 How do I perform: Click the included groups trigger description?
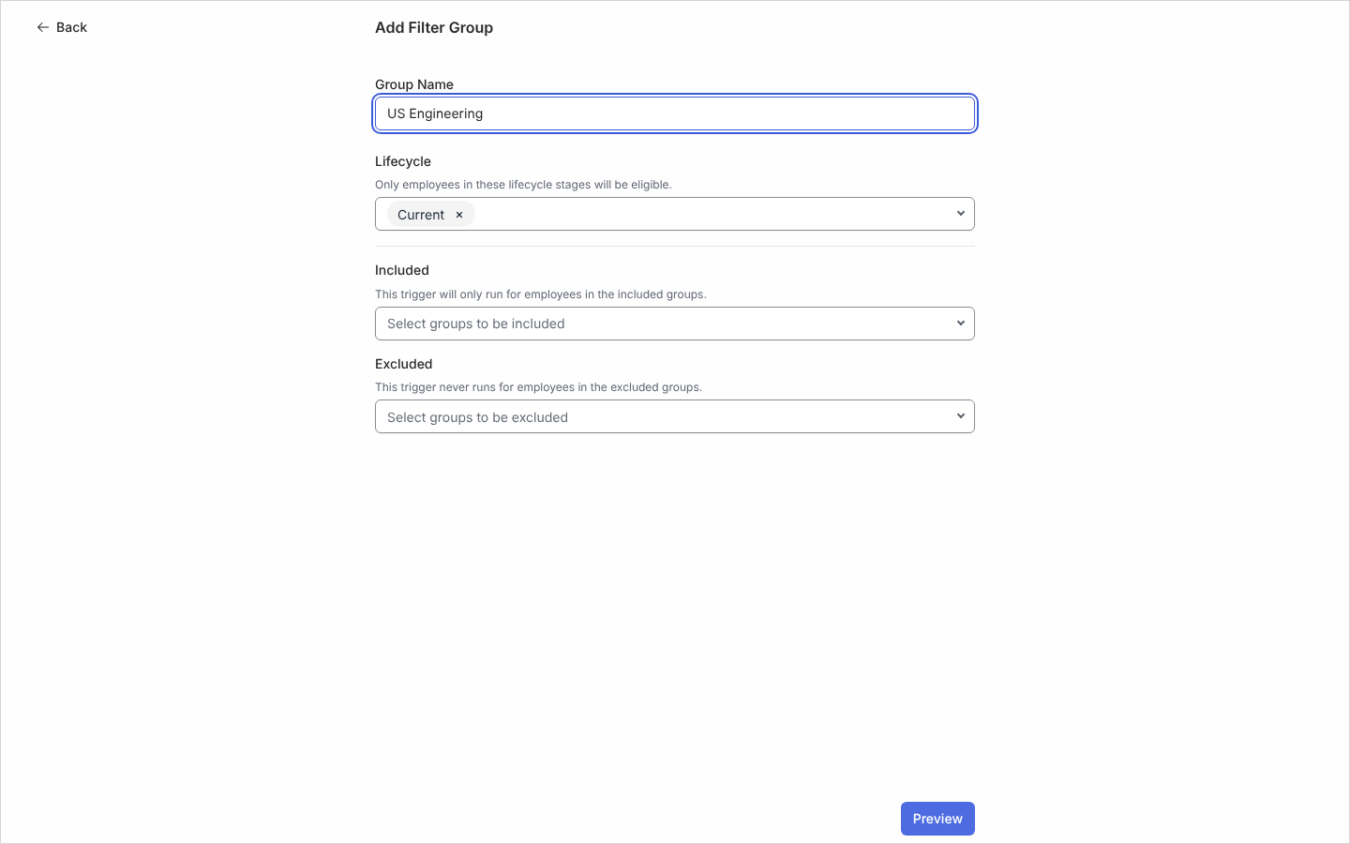coord(541,294)
